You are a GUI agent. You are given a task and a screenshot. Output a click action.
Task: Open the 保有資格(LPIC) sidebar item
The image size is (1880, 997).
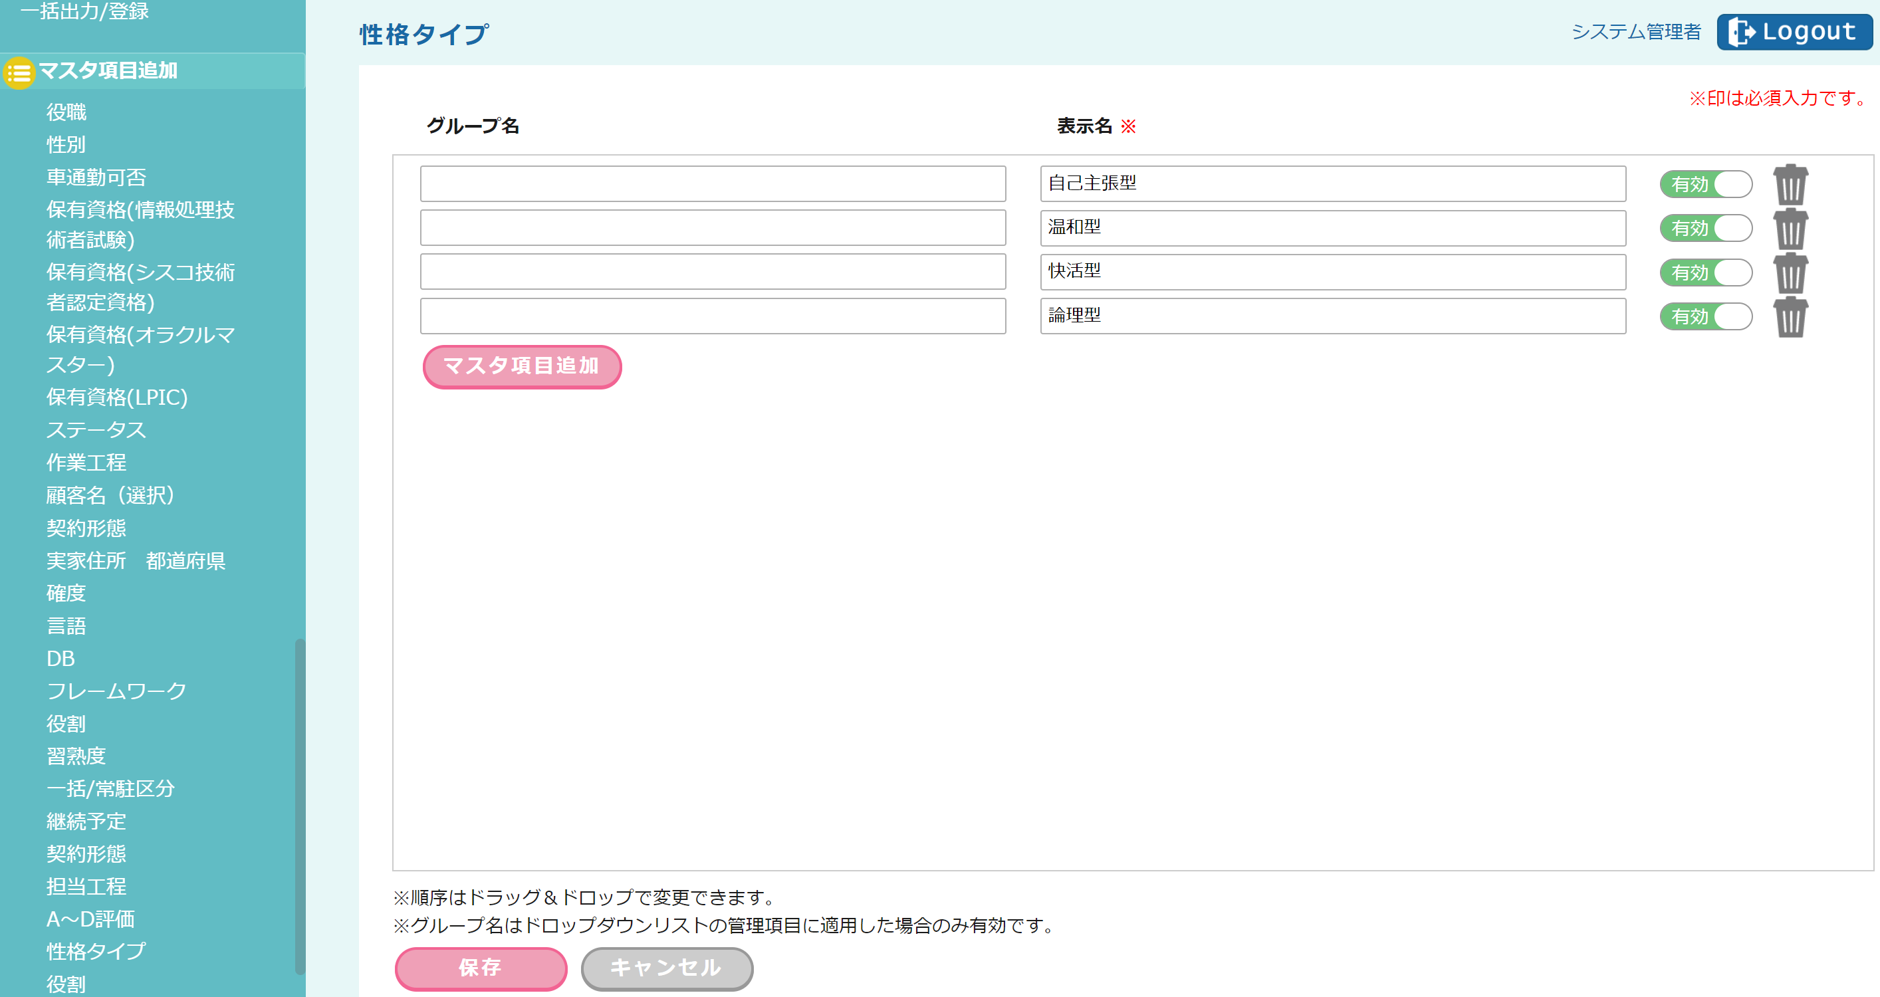(117, 397)
